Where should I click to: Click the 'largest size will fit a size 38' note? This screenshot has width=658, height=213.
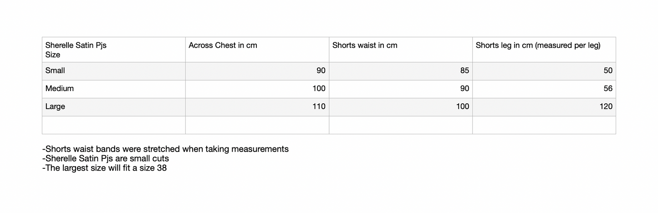pyautogui.click(x=104, y=168)
